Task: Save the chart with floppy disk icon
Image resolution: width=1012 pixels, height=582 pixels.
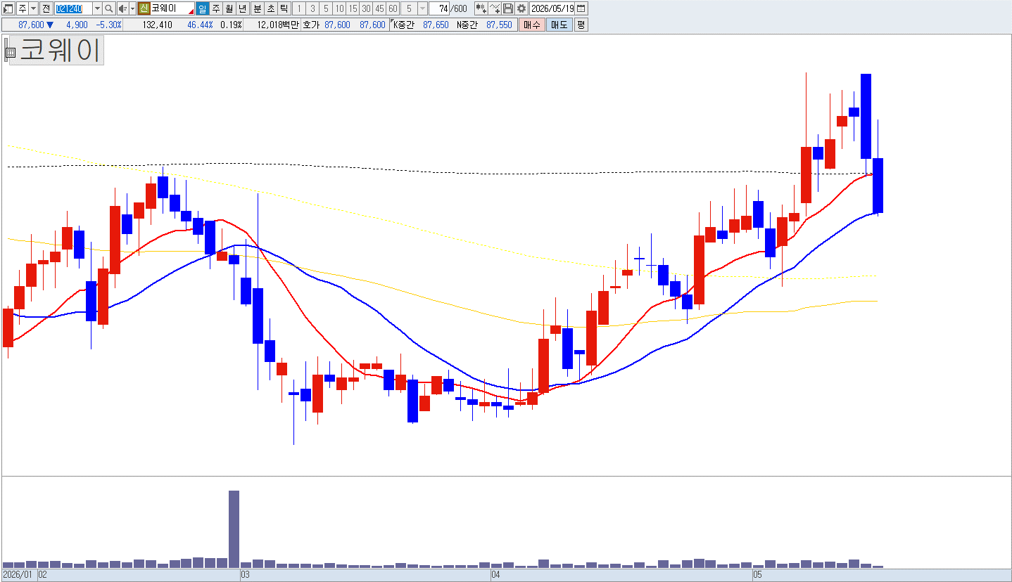Action: pos(508,8)
